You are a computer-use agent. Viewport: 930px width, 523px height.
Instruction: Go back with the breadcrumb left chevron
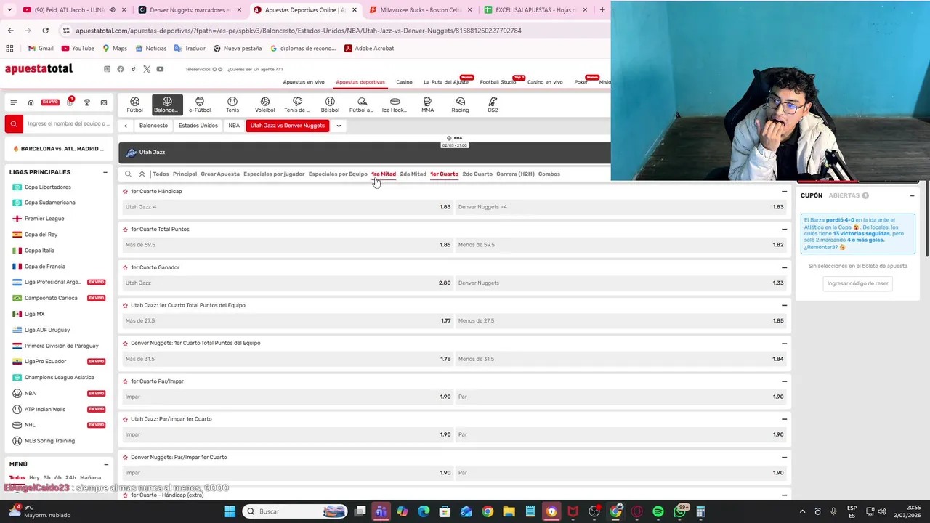click(x=126, y=126)
